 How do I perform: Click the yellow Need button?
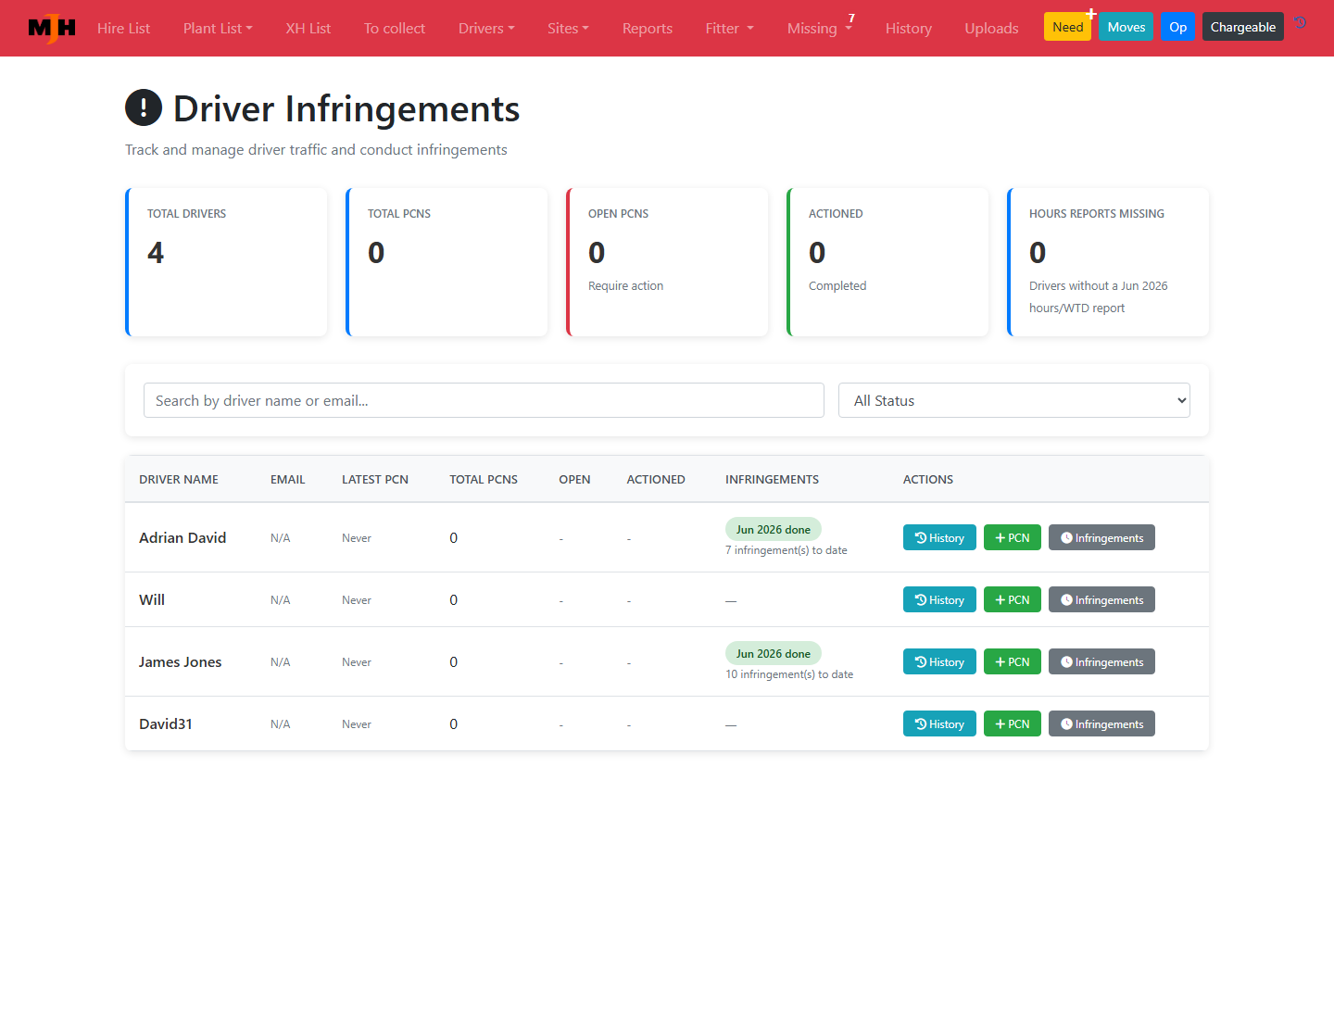[1067, 27]
